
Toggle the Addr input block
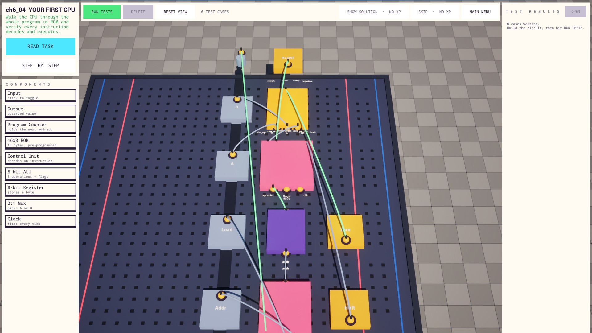(220, 310)
